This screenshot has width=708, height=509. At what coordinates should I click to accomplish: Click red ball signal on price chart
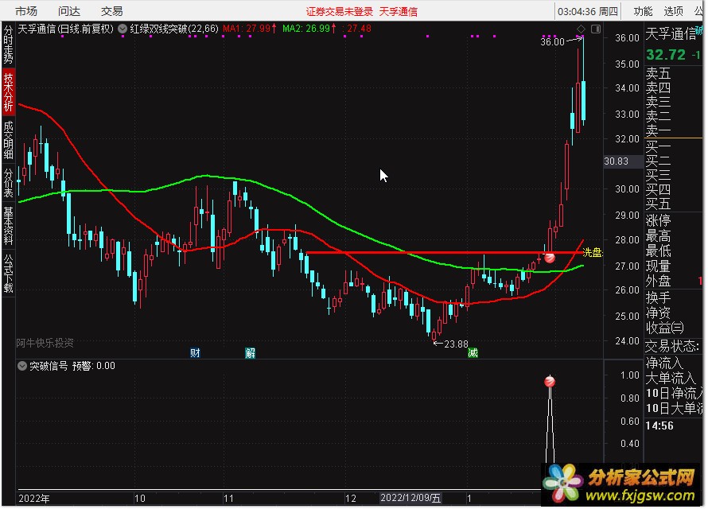[550, 258]
